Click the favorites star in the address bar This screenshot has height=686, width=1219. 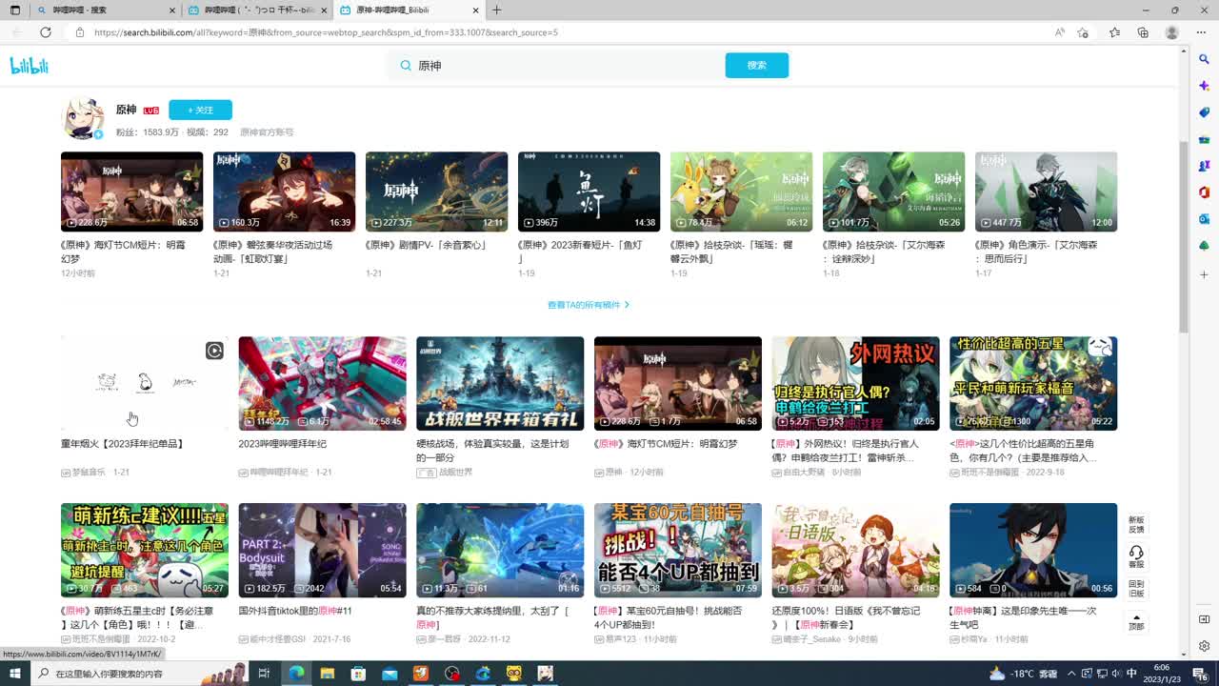[x=1082, y=32]
